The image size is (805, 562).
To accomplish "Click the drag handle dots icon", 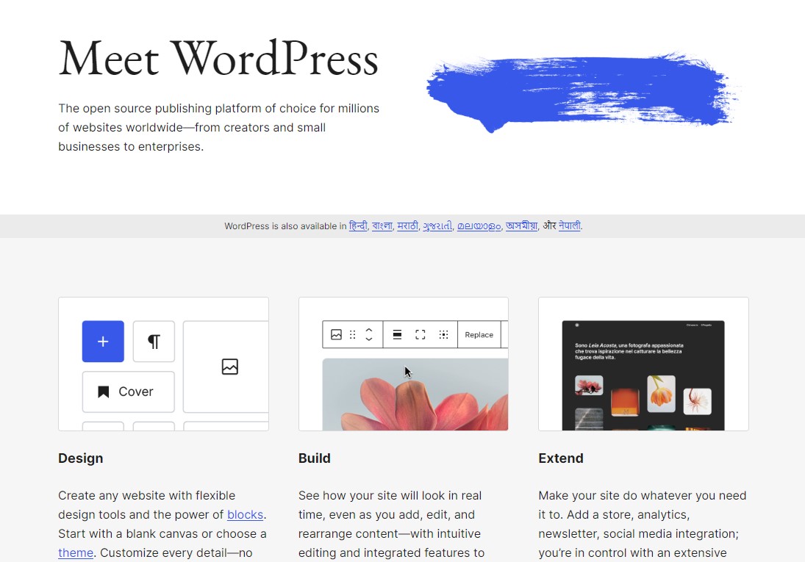I will [x=353, y=335].
